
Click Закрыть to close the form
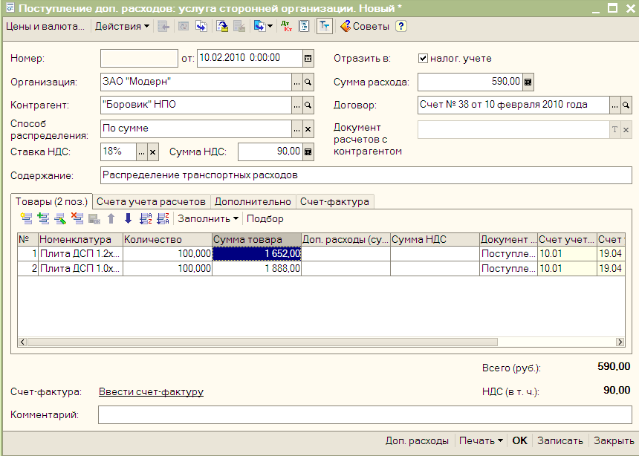614,440
